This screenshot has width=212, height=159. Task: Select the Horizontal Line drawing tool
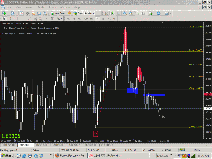pyautogui.click(x=23, y=19)
